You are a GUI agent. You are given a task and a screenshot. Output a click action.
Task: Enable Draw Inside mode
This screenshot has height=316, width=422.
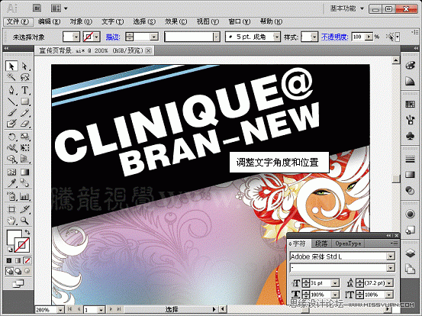27,271
